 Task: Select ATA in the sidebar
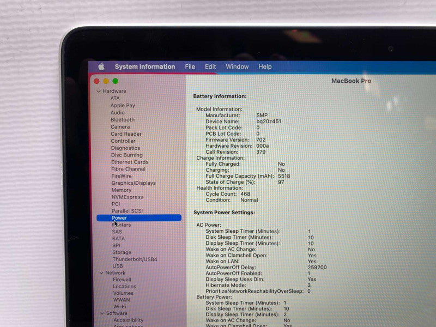[x=115, y=98]
